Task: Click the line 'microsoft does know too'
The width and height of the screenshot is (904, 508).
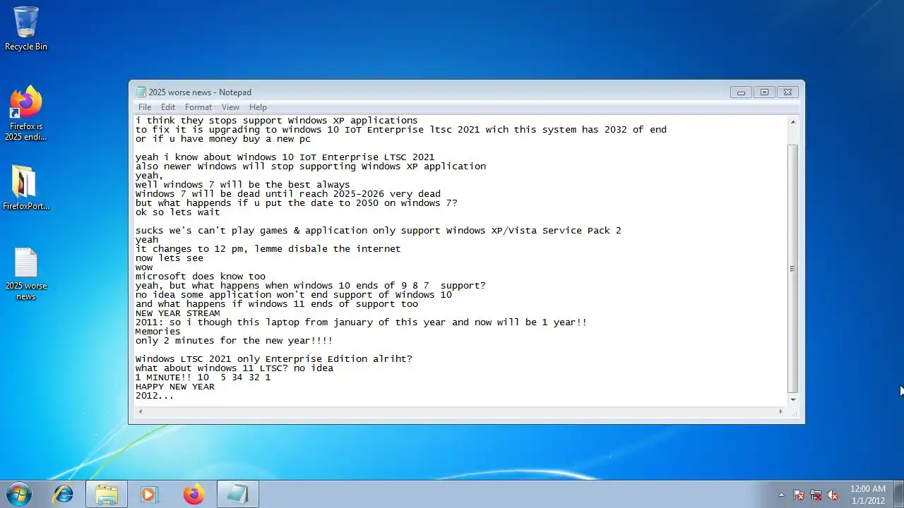Action: [201, 277]
